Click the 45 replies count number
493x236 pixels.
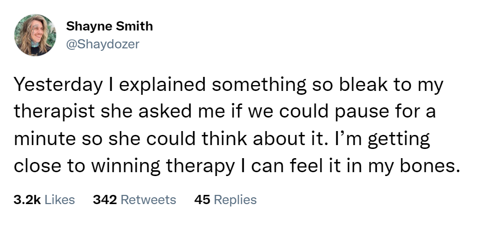pos(202,199)
